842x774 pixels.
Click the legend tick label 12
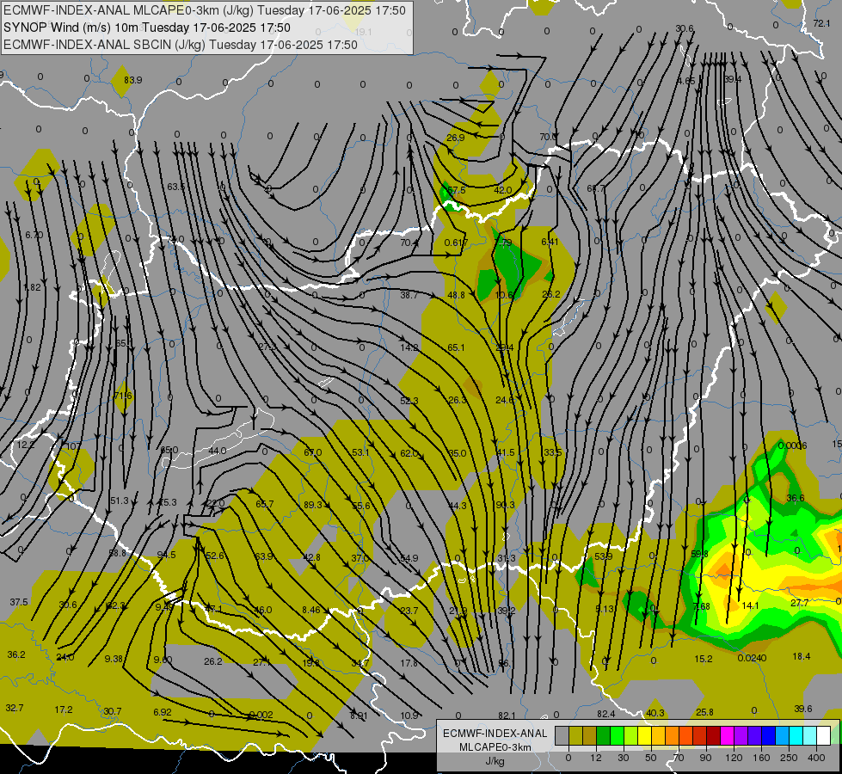point(595,758)
